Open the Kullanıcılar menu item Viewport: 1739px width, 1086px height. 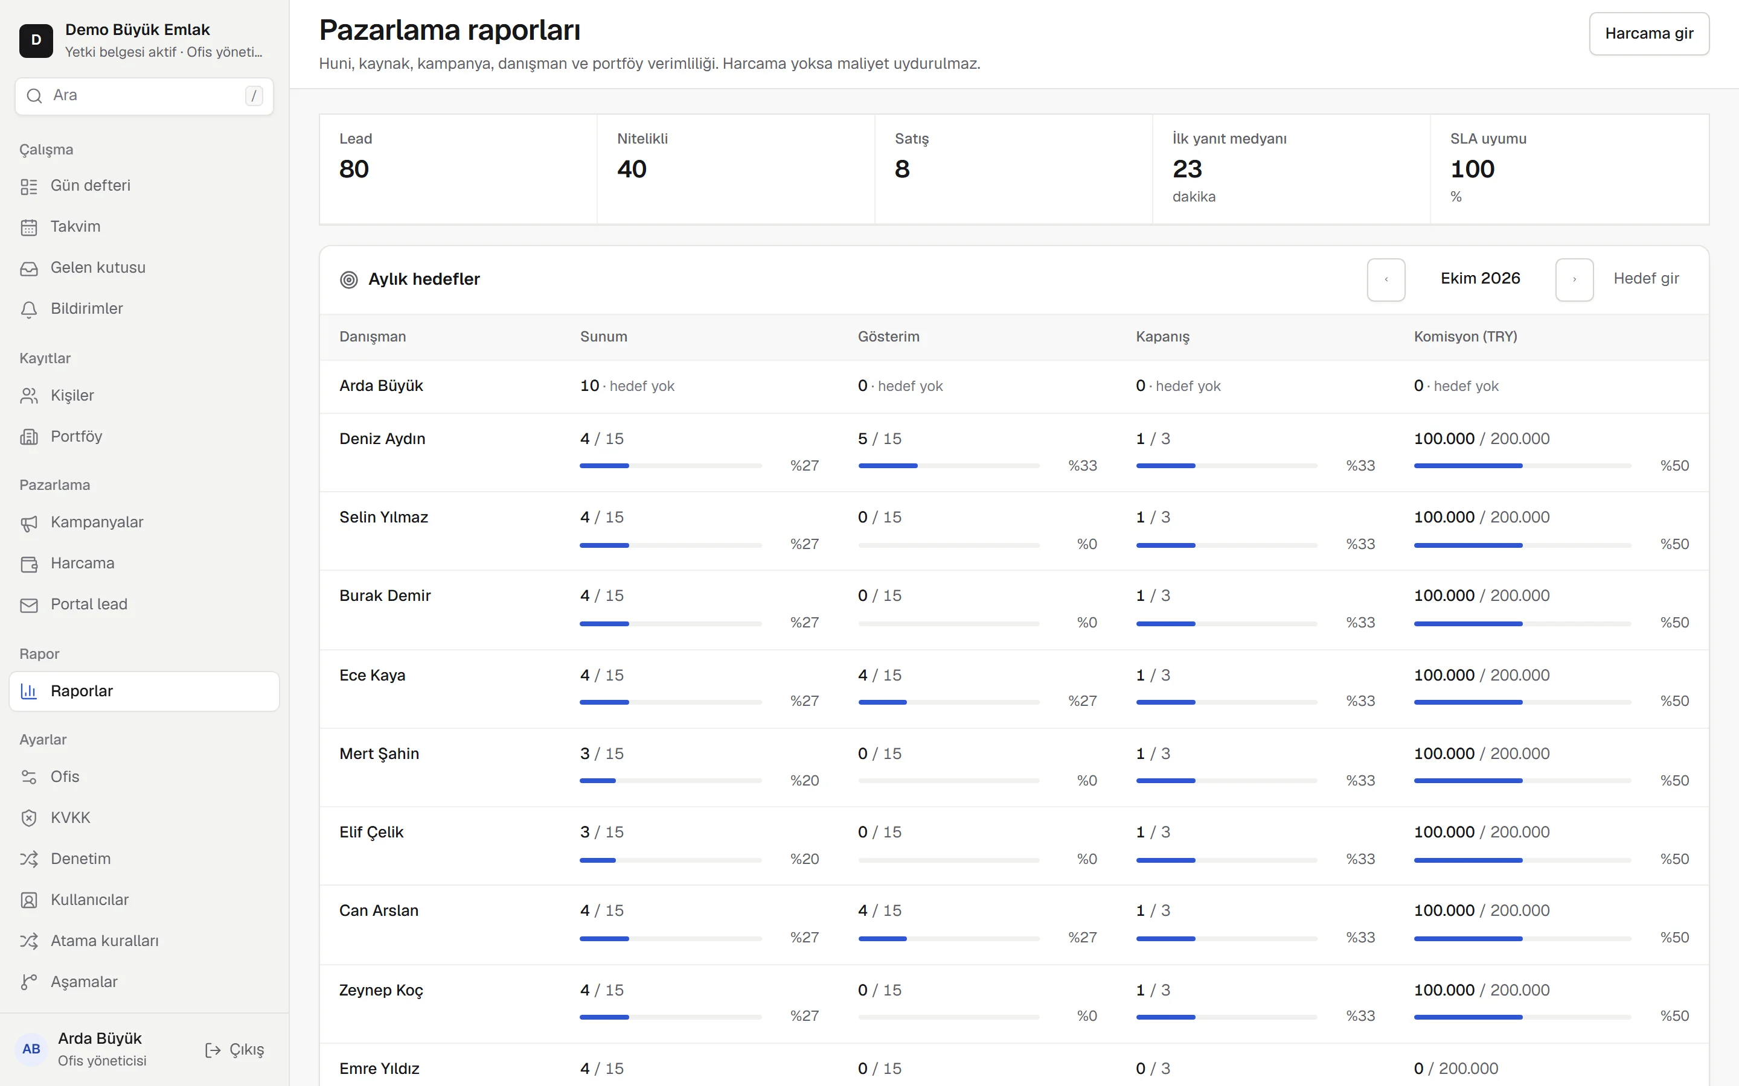click(144, 900)
